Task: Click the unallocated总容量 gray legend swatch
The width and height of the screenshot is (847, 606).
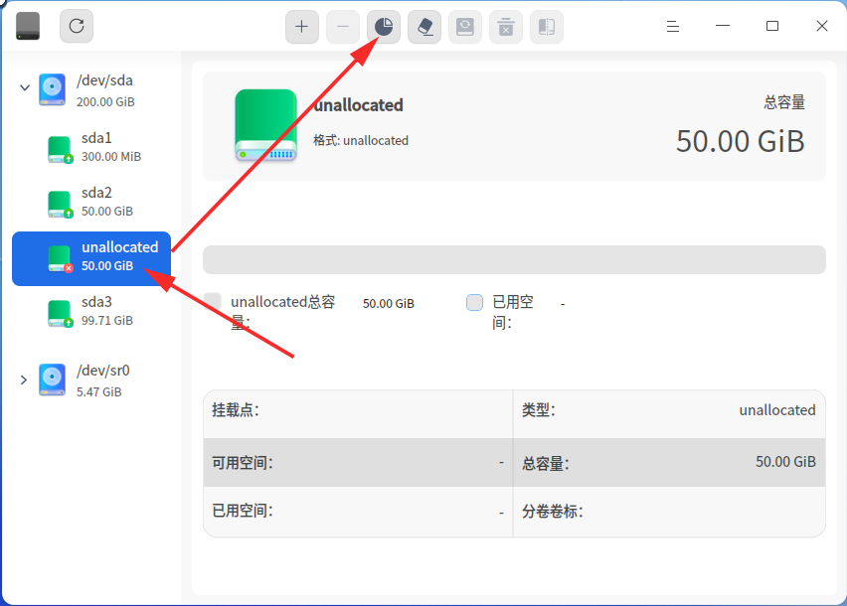Action: tap(213, 302)
